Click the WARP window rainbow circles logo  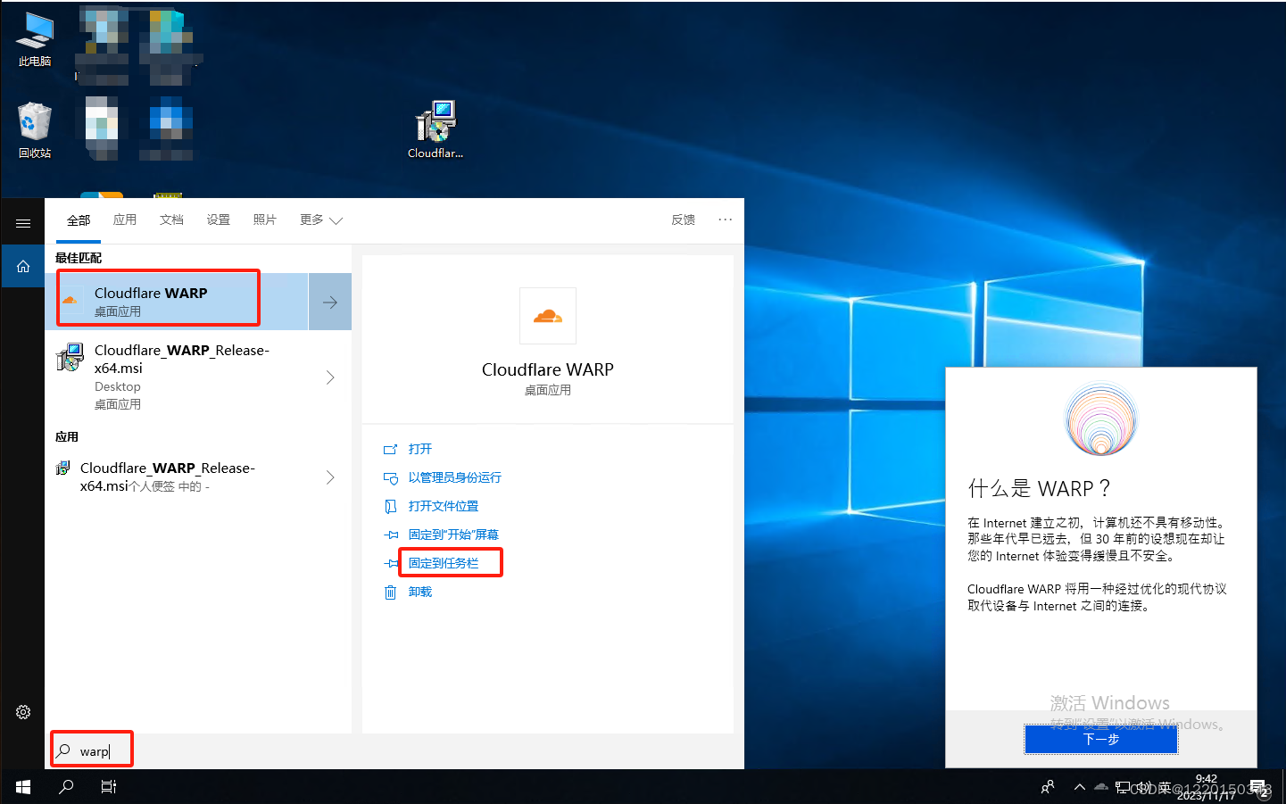[x=1101, y=419]
